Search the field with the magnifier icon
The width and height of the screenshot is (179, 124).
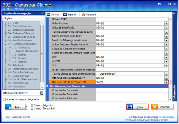click(x=42, y=93)
